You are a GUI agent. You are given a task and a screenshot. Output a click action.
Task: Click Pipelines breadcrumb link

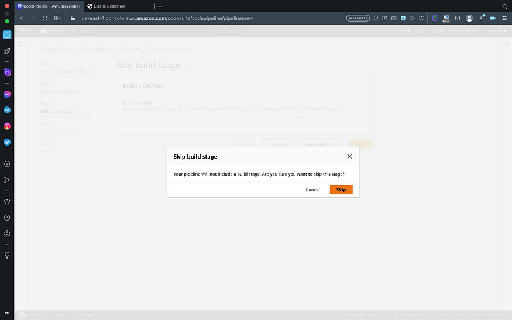tap(131, 49)
